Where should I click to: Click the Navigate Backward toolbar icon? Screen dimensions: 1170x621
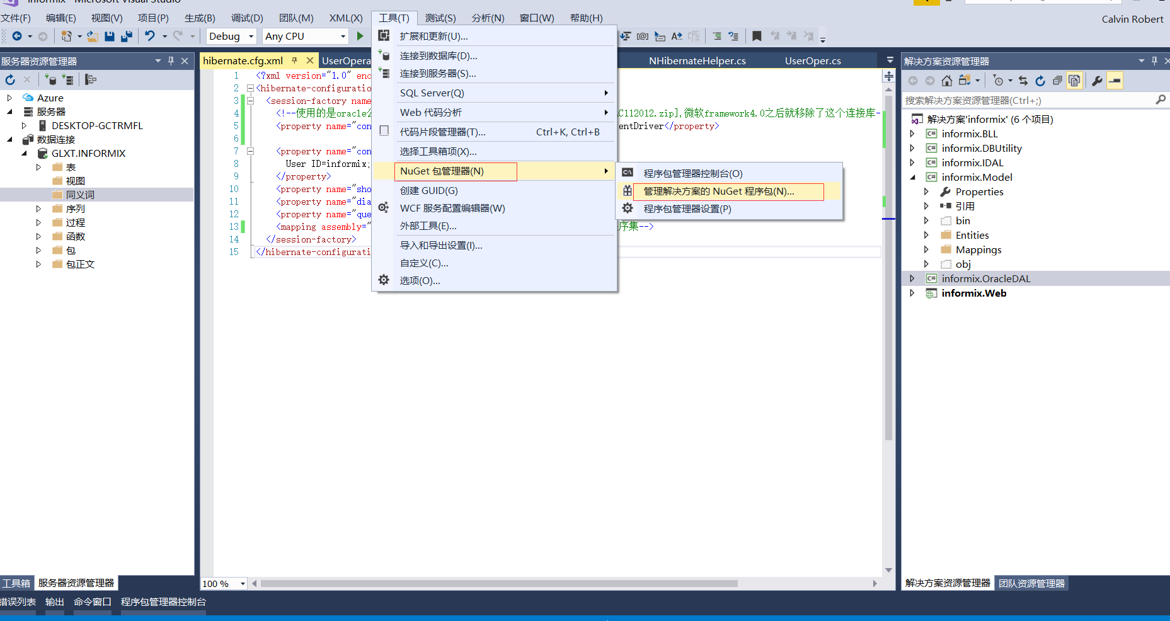tap(17, 36)
